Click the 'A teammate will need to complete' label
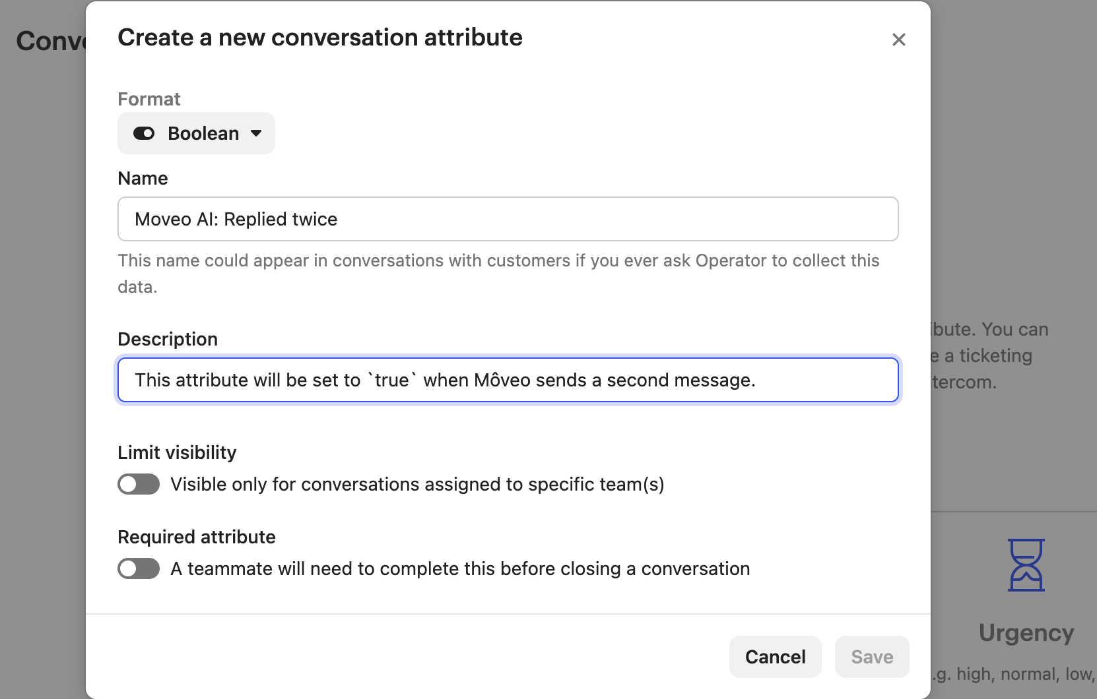The image size is (1097, 699). 460,568
